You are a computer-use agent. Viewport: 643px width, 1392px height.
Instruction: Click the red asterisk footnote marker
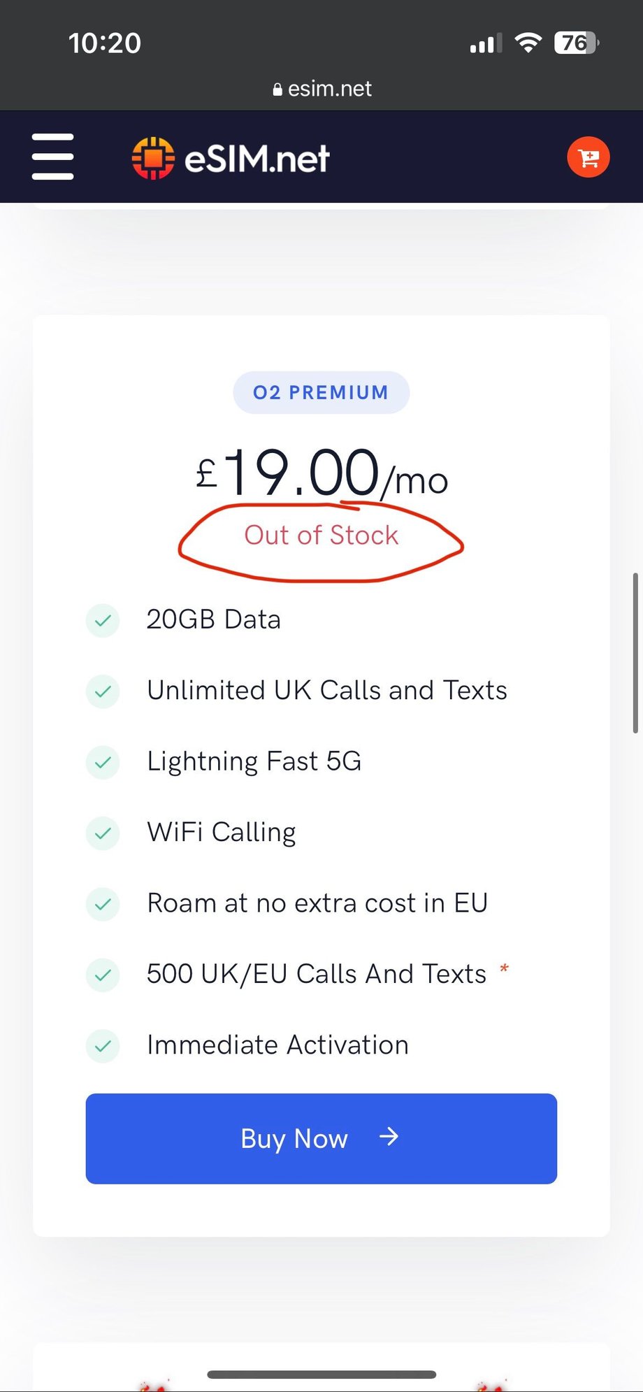coord(504,969)
